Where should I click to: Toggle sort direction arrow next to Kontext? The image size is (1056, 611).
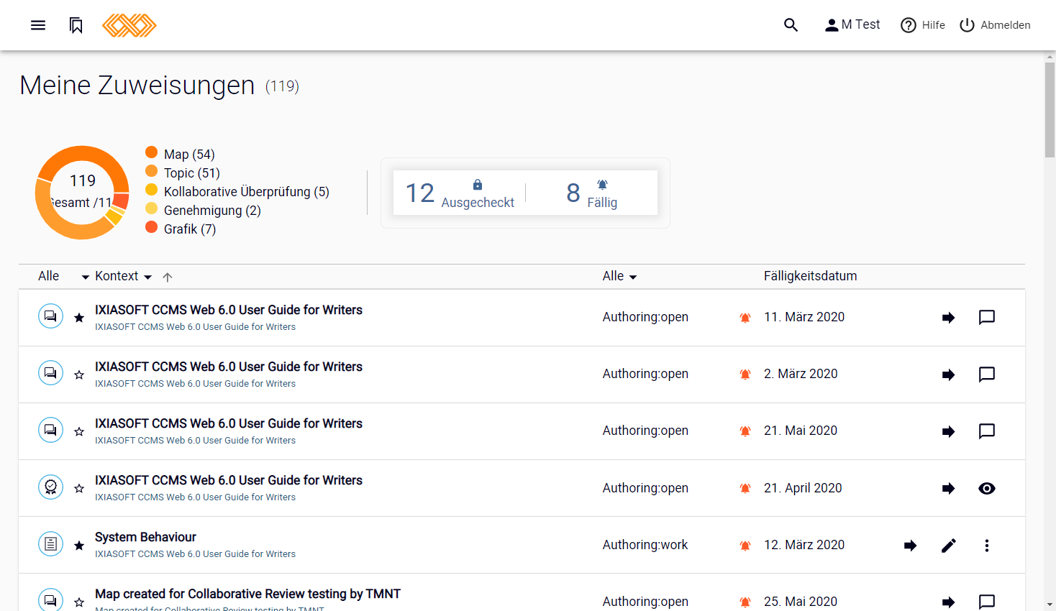click(168, 277)
